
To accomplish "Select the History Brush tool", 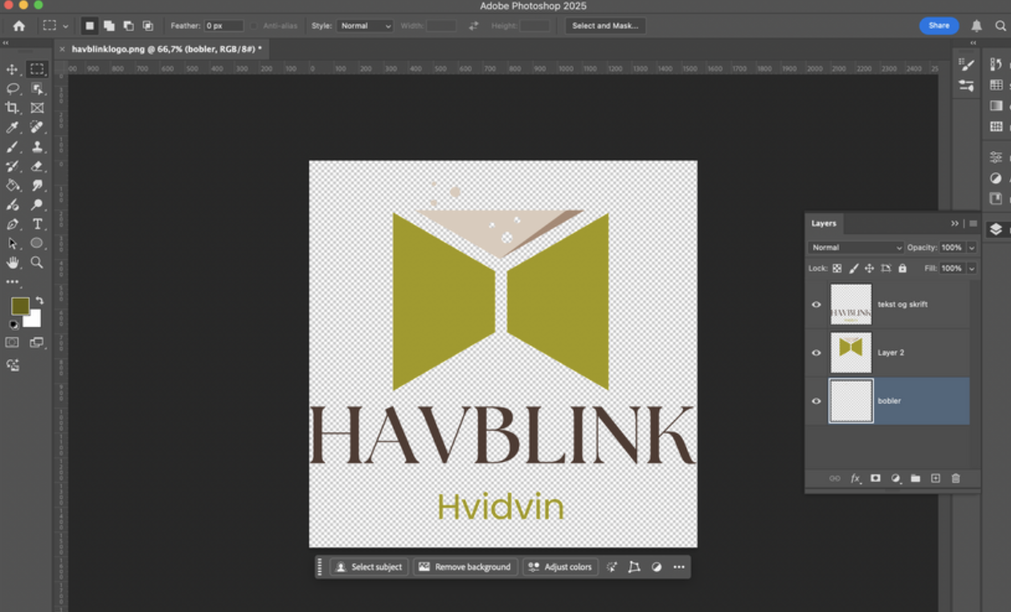I will tap(12, 166).
